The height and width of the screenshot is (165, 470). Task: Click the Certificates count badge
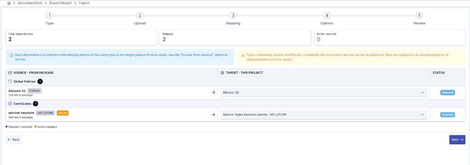click(35, 104)
